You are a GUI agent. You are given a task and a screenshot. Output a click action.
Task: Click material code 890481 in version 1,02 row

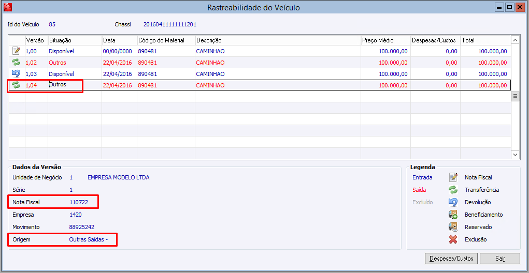coord(148,63)
